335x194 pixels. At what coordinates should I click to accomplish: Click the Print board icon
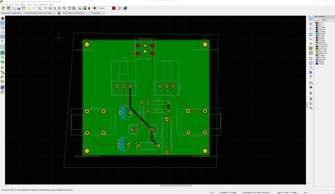click(19, 8)
